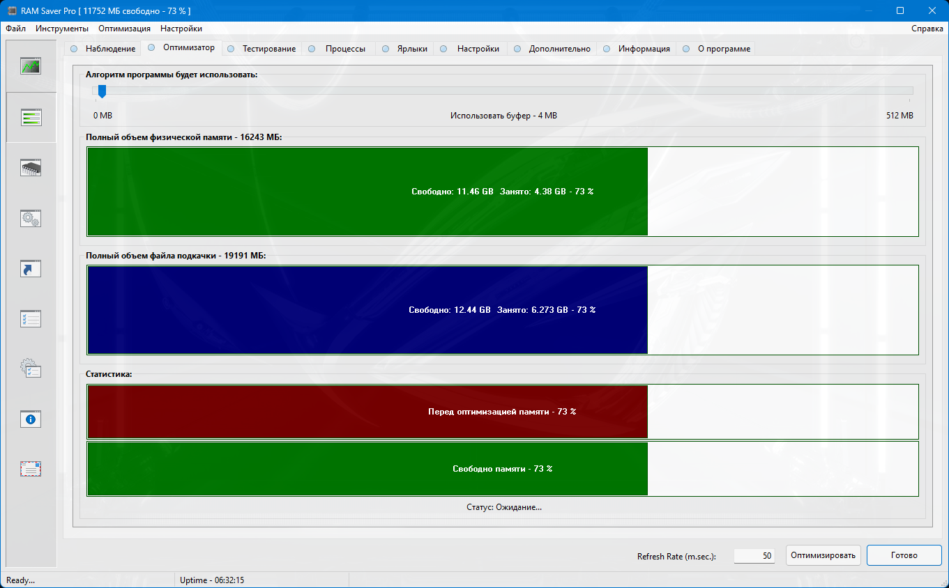Switch to the Настройки tab
This screenshot has width=949, height=588.
[470, 49]
